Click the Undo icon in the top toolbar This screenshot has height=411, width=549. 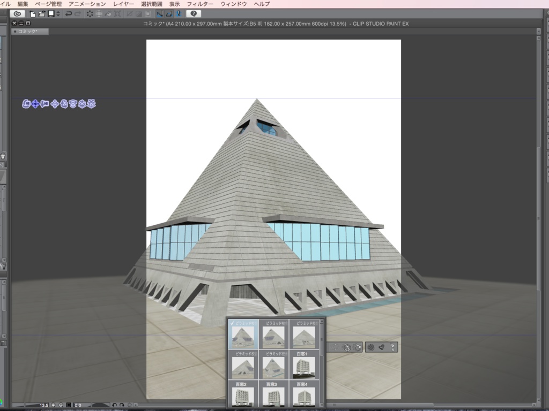tap(69, 13)
